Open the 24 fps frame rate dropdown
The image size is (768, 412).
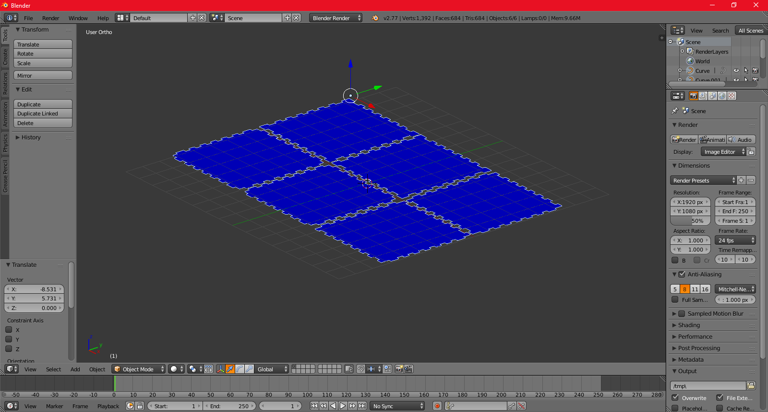coord(735,240)
